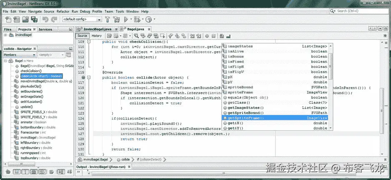
Task: Click Find Previous Occurrence icon
Action: click(x=143, y=36)
